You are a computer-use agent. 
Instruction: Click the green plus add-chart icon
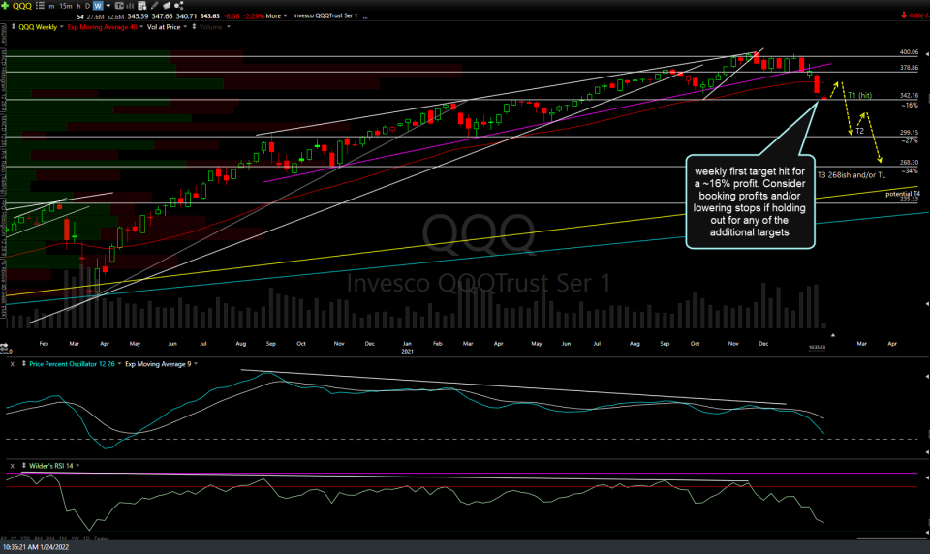click(5, 6)
